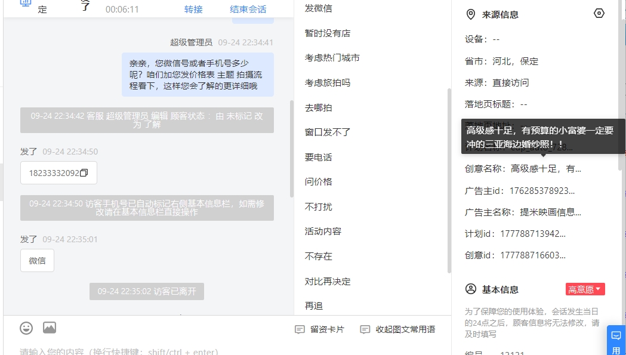Open the 留资卡片 option
The height and width of the screenshot is (355, 626).
[319, 329]
